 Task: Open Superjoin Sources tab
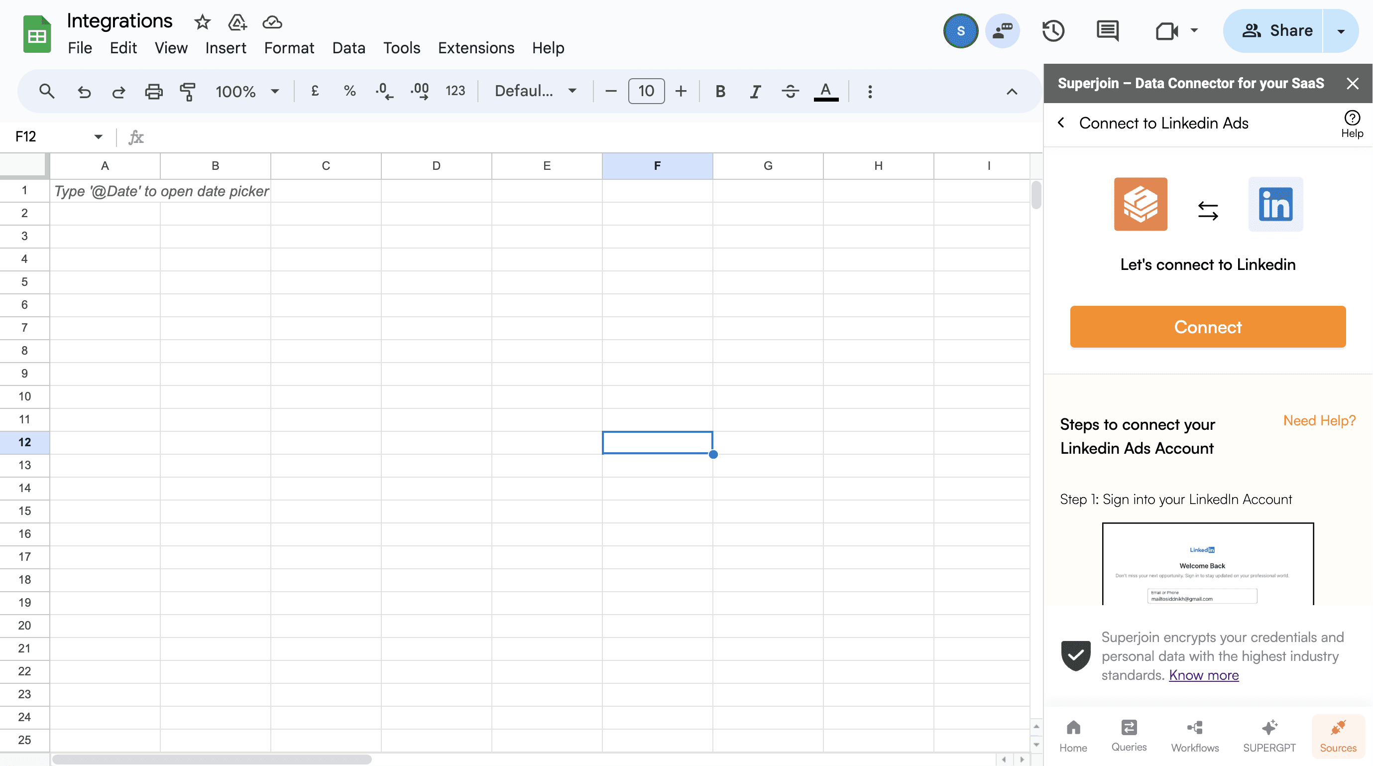pyautogui.click(x=1338, y=736)
